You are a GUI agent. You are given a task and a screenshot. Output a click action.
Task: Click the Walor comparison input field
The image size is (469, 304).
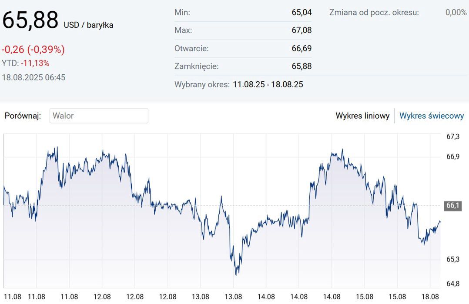point(99,116)
